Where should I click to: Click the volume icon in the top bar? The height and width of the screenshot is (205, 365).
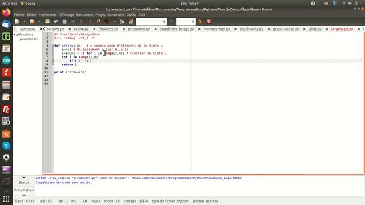[x=350, y=3]
